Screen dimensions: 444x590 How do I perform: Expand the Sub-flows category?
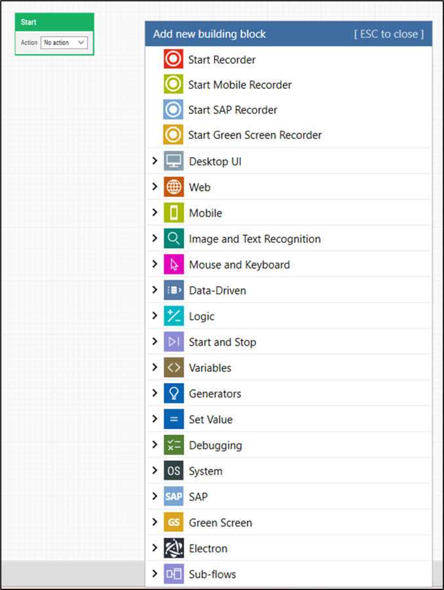coord(153,574)
